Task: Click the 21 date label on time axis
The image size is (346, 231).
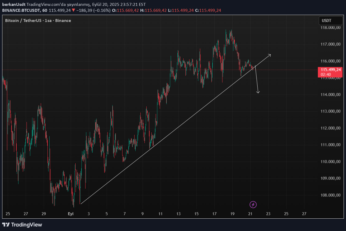Action: pyautogui.click(x=250, y=214)
